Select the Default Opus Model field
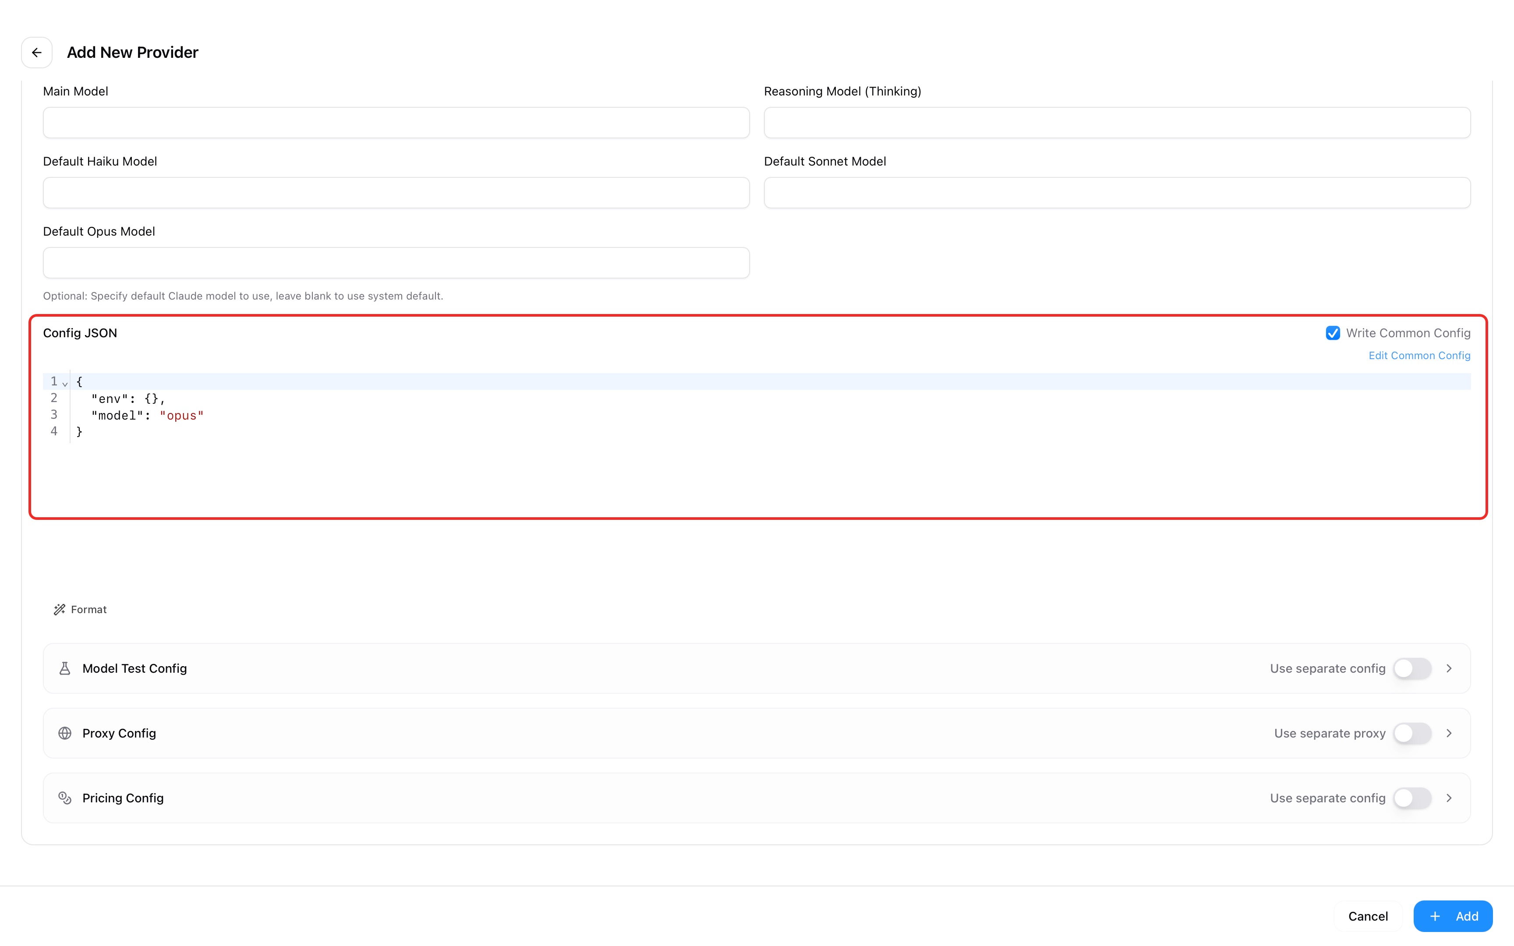Image resolution: width=1514 pixels, height=946 pixels. point(396,263)
